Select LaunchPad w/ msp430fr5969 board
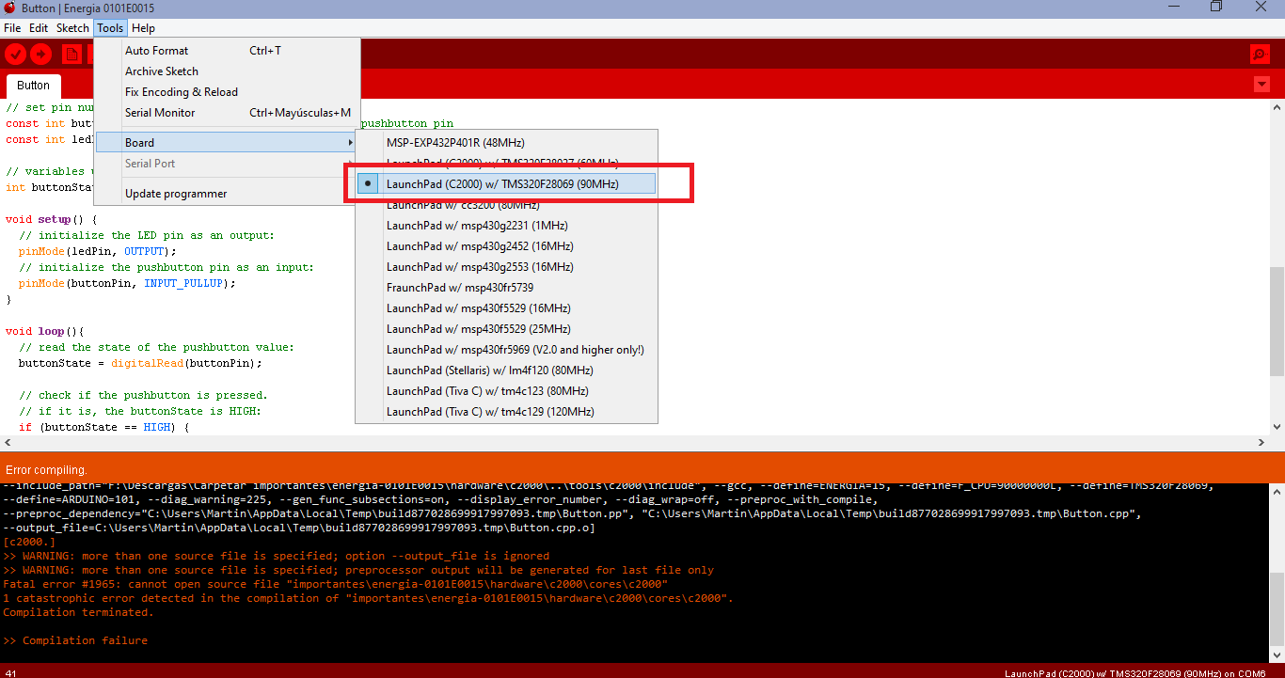 pos(506,350)
